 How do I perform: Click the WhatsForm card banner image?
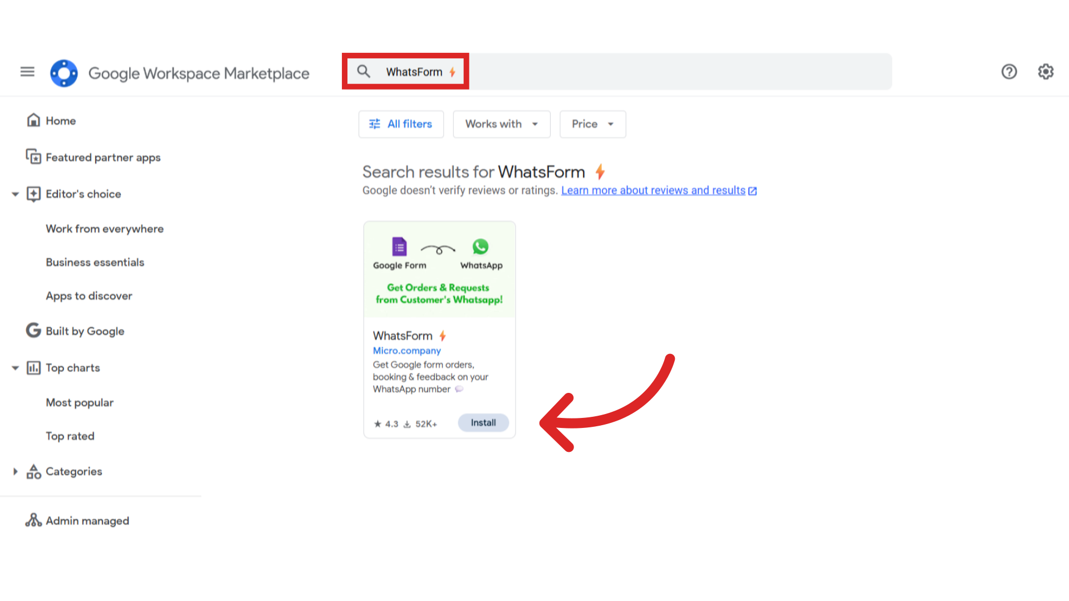439,270
